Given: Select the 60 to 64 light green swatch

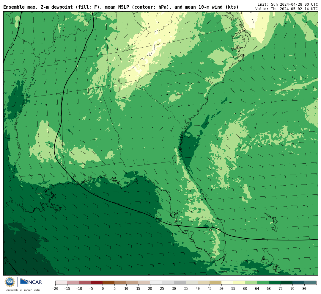Looking at the screenshot, I should click(251, 283).
